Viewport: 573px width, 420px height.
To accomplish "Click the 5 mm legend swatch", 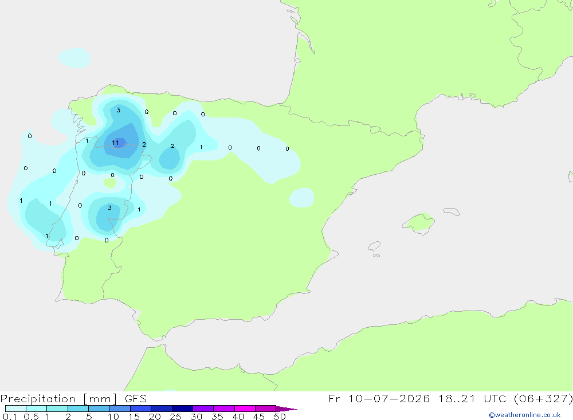I will pos(99,409).
